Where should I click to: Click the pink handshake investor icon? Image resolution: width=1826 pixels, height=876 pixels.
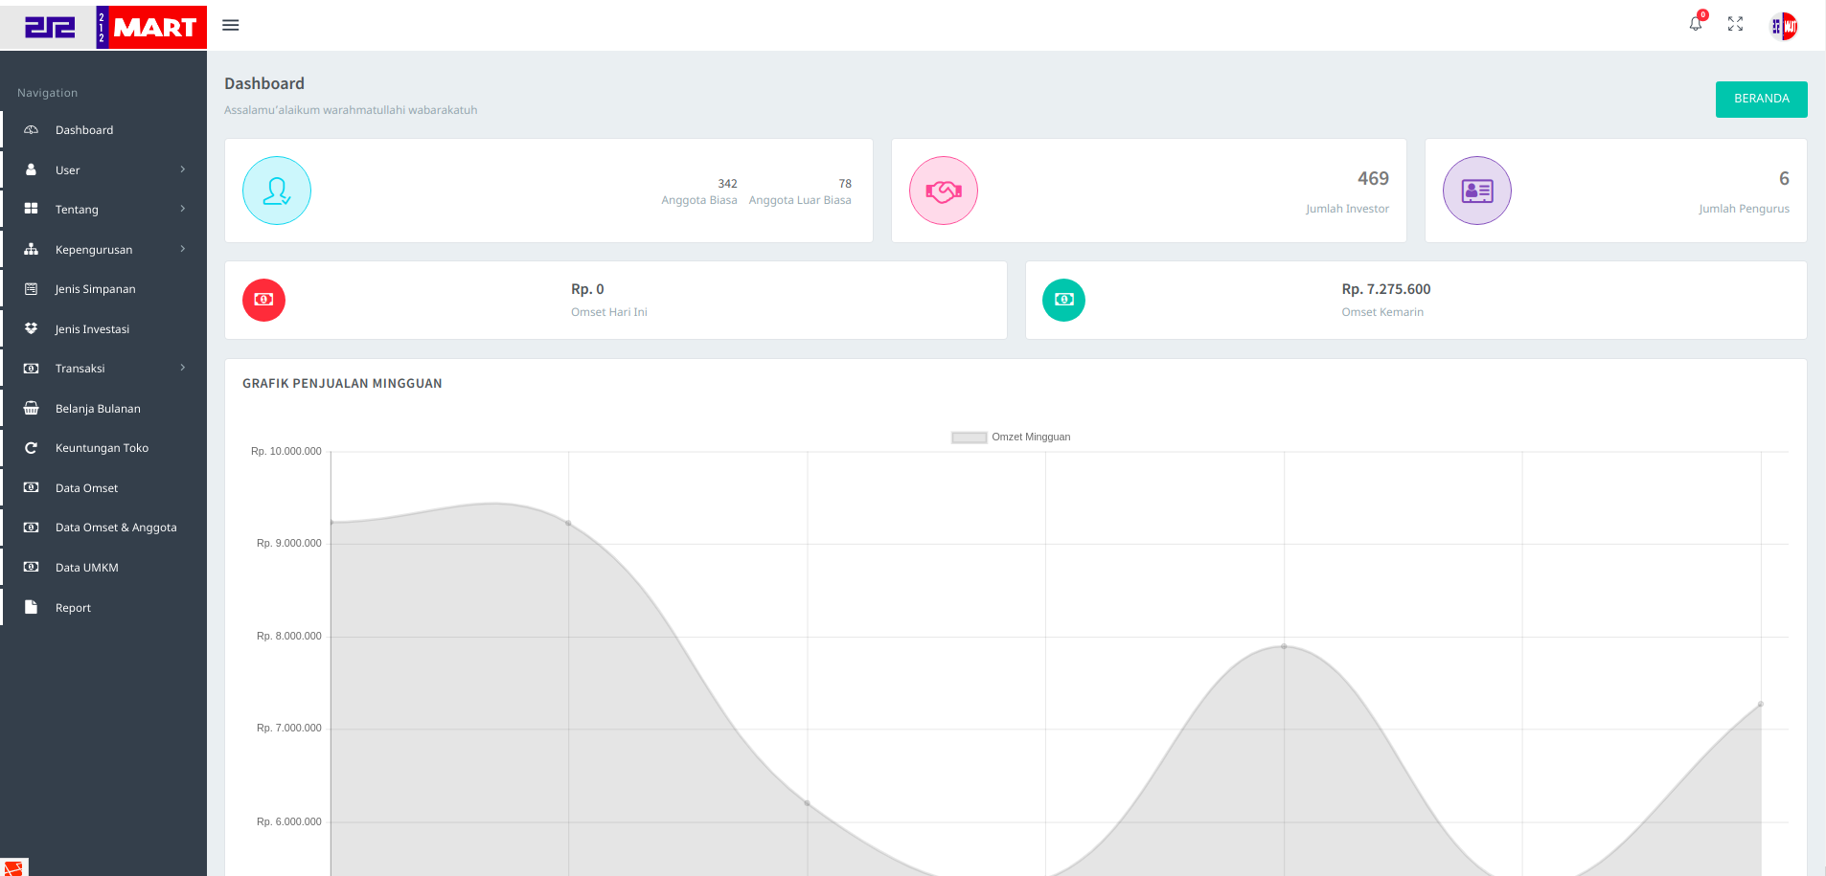pos(944,191)
